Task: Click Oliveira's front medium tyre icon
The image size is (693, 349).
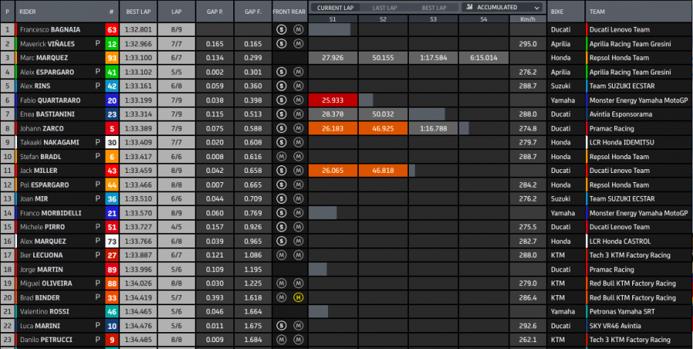Action: [282, 283]
